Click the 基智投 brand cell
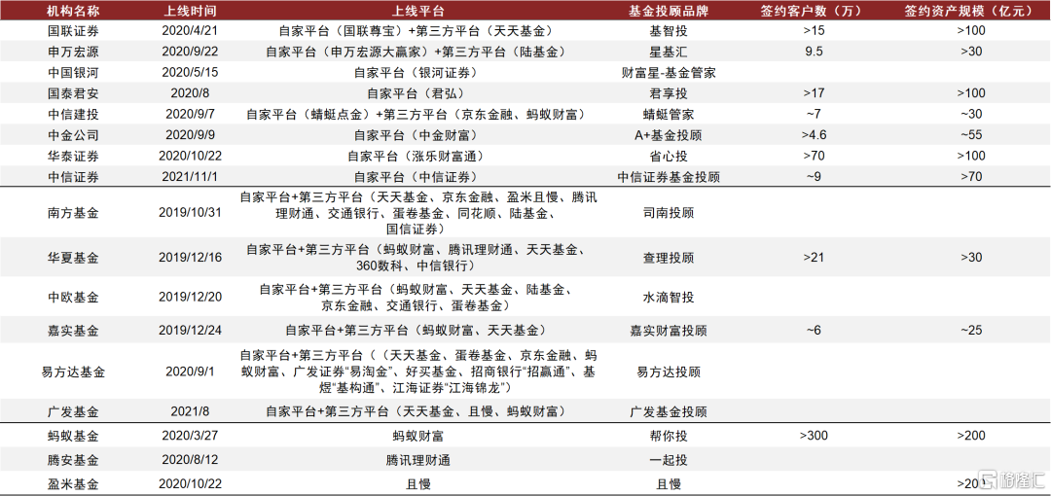 [x=669, y=31]
